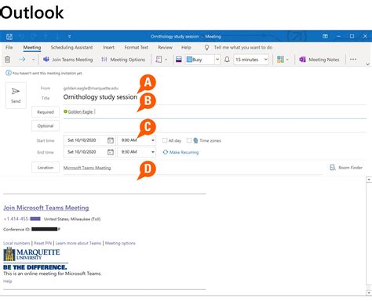Click Learn more about Teams link
Viewport: 372px width, 301px height.
coord(78,243)
